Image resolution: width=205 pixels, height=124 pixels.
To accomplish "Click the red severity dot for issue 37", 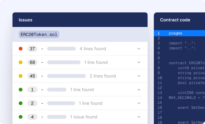I will (x=21, y=49).
